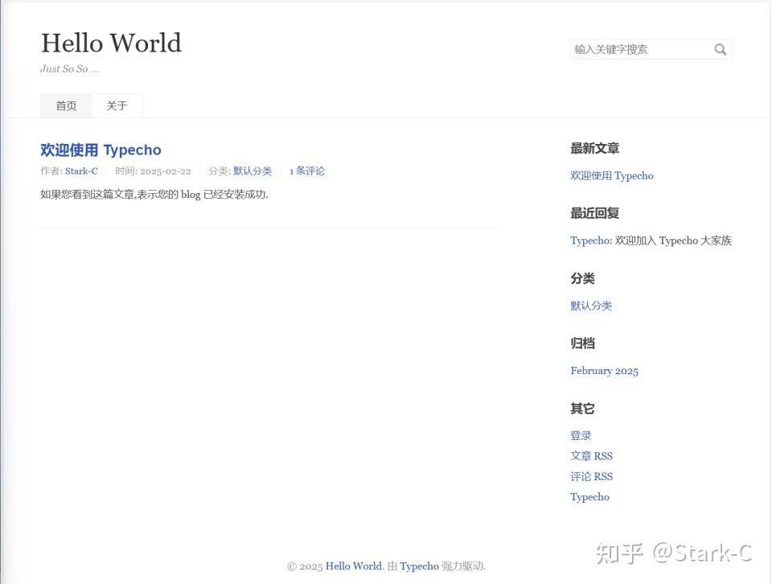The height and width of the screenshot is (584, 772).
Task: Click the 最新文章 sidebar heading
Action: (594, 148)
